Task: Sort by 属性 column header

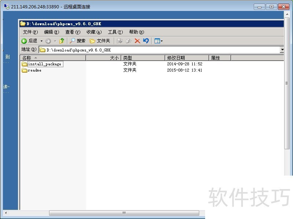Action: tap(220, 58)
